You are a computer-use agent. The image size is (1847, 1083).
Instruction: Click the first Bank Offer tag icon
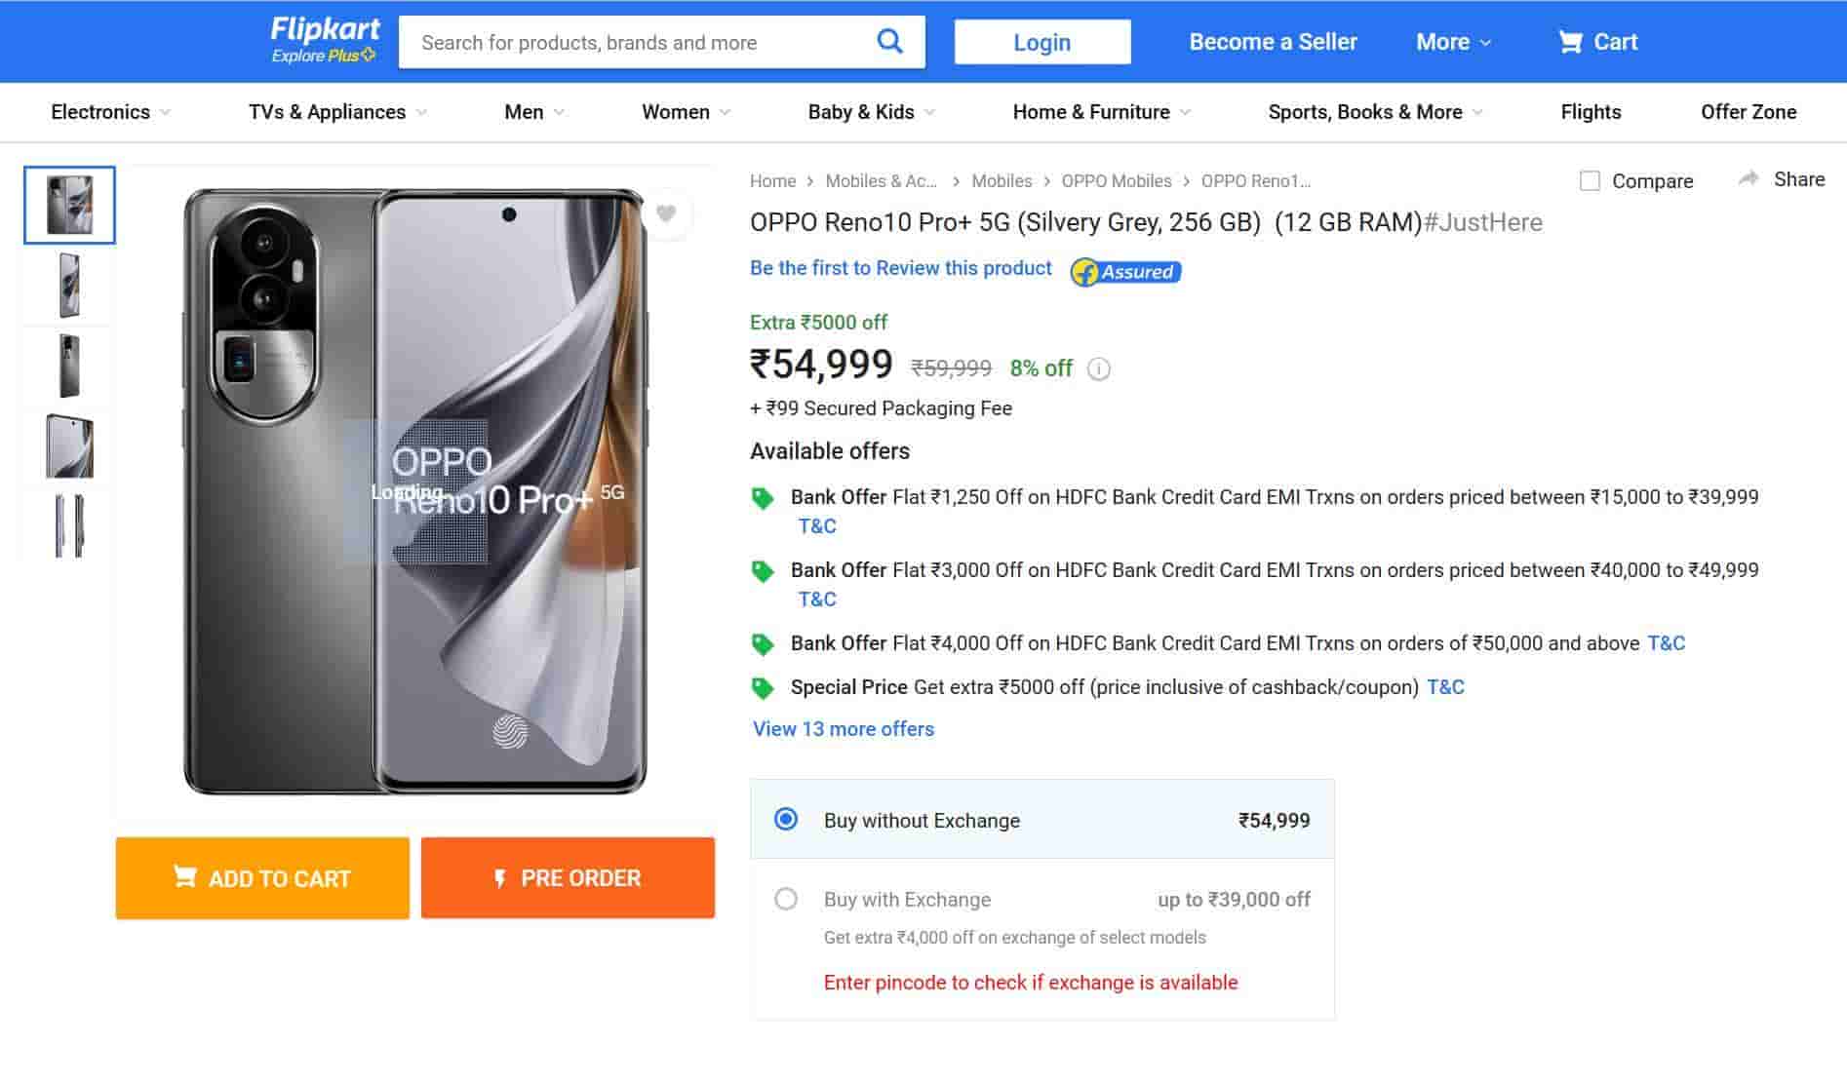tap(763, 498)
